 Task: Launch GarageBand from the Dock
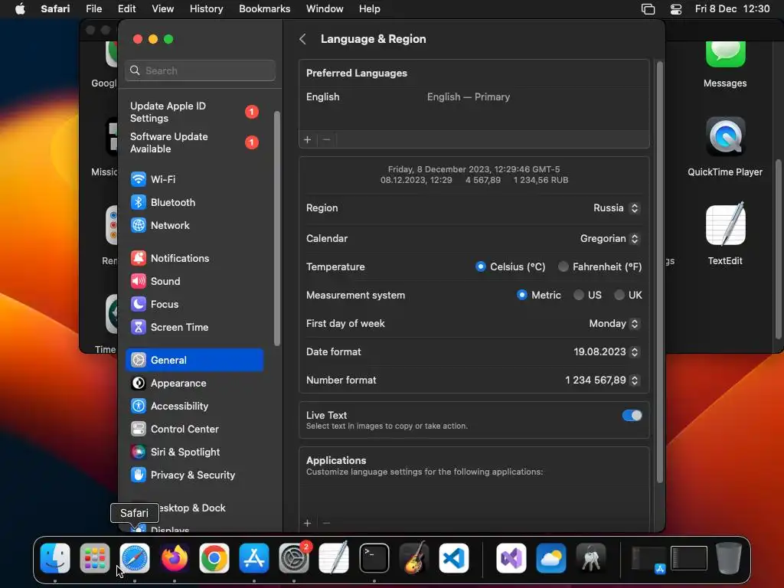[x=414, y=557]
